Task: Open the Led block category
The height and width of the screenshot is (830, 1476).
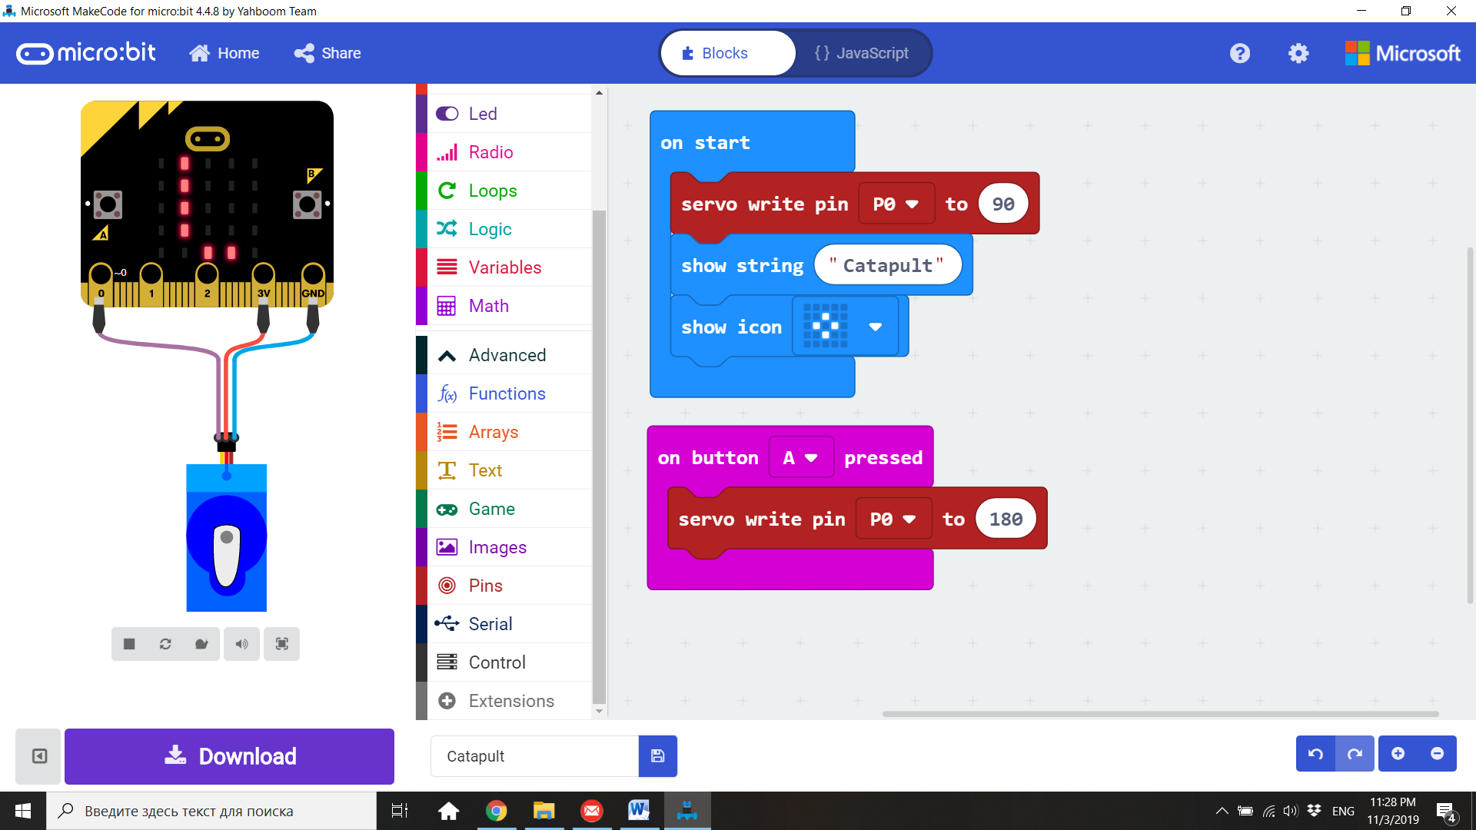Action: [504, 114]
